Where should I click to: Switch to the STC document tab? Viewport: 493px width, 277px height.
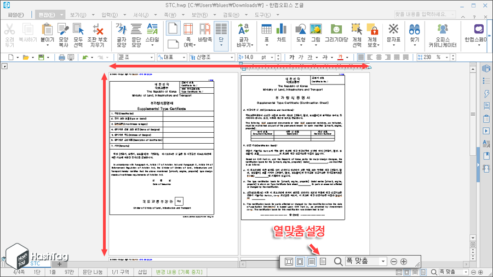[36, 263]
